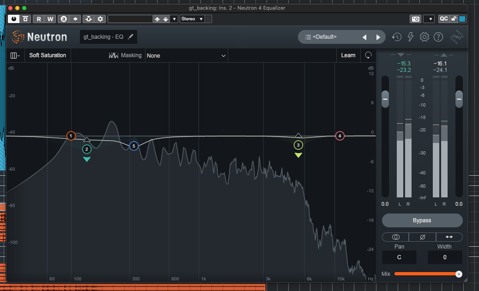Screen dimensions: 479x291
Task: Click the Pan value field C
Action: pyautogui.click(x=399, y=257)
